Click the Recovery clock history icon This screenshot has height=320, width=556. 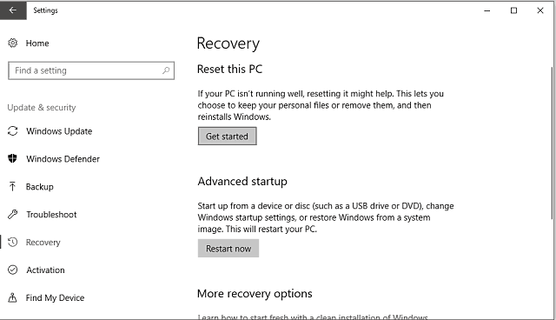coord(13,242)
